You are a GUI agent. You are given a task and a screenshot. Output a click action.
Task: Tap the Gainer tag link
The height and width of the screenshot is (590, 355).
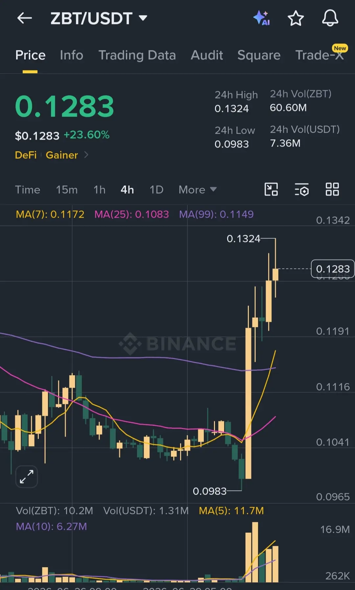click(62, 155)
